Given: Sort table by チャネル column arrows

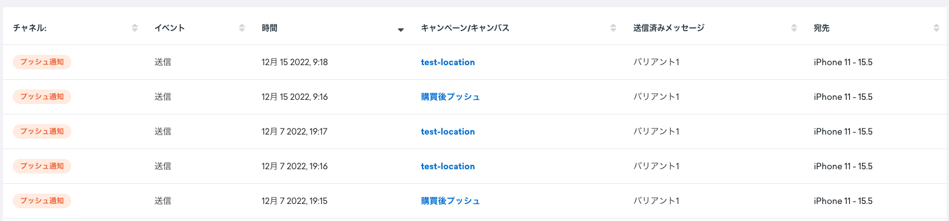Looking at the screenshot, I should (x=135, y=28).
